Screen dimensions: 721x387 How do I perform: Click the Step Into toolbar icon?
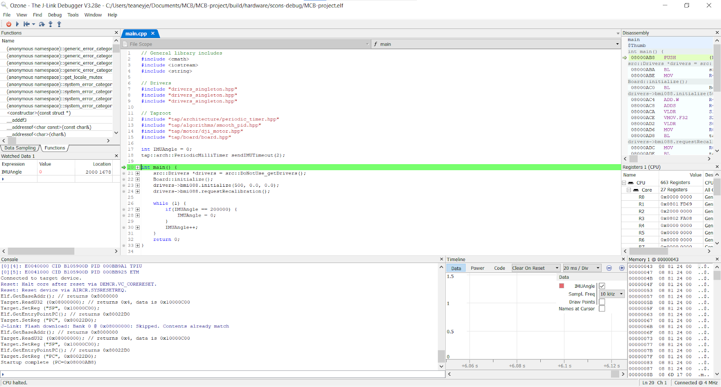point(50,24)
